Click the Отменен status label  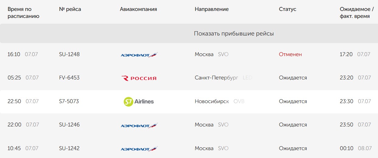[x=290, y=54]
